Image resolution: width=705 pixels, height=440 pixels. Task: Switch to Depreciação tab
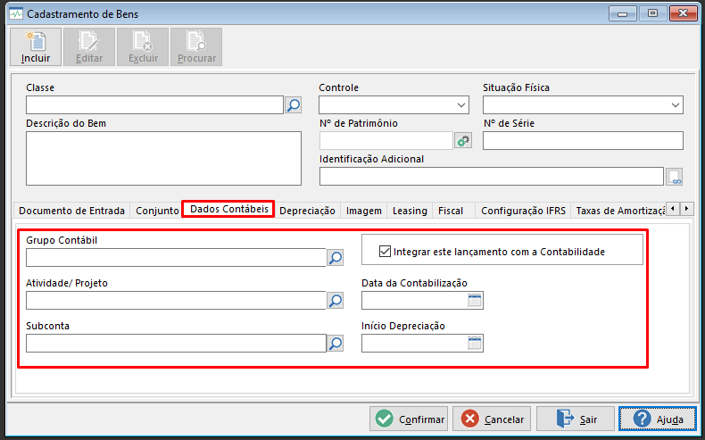click(x=307, y=211)
